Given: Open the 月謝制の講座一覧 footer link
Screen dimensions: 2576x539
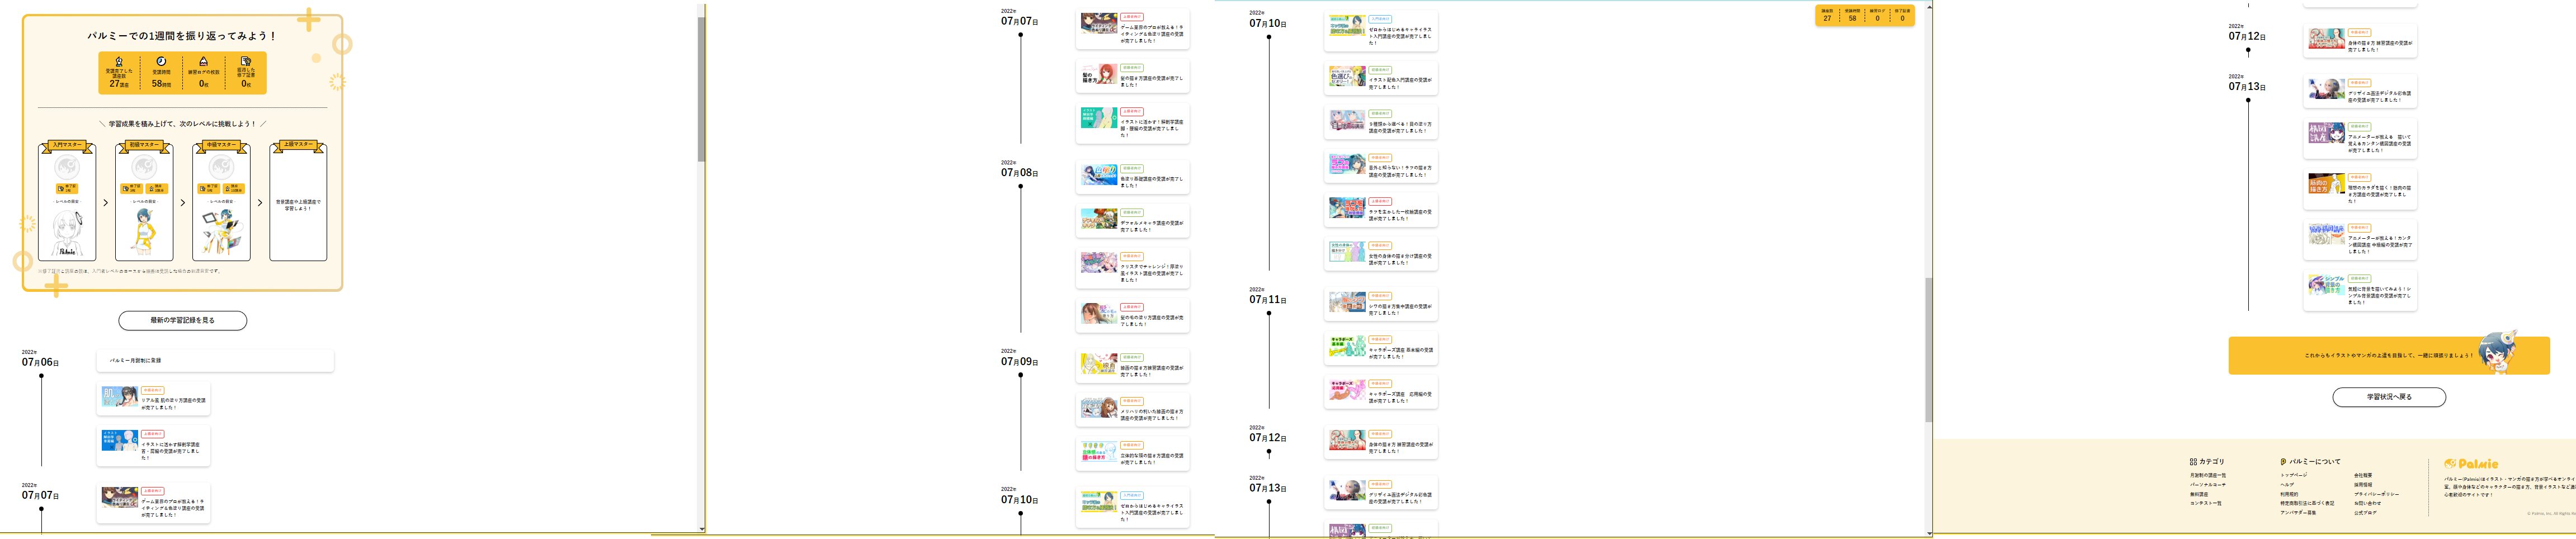Looking at the screenshot, I should tap(2208, 475).
